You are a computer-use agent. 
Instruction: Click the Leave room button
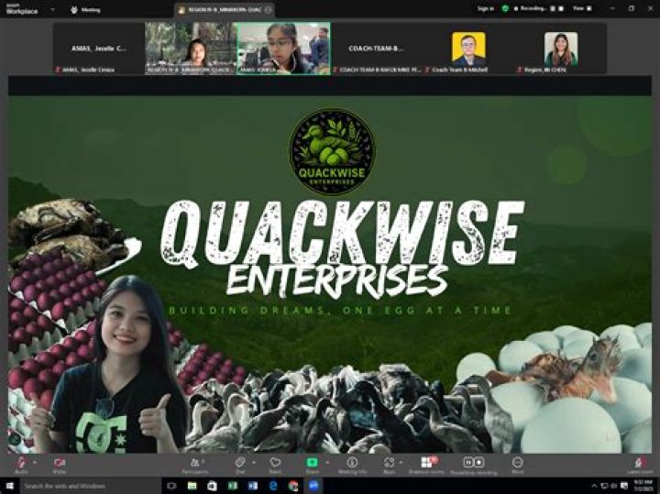coord(640,463)
